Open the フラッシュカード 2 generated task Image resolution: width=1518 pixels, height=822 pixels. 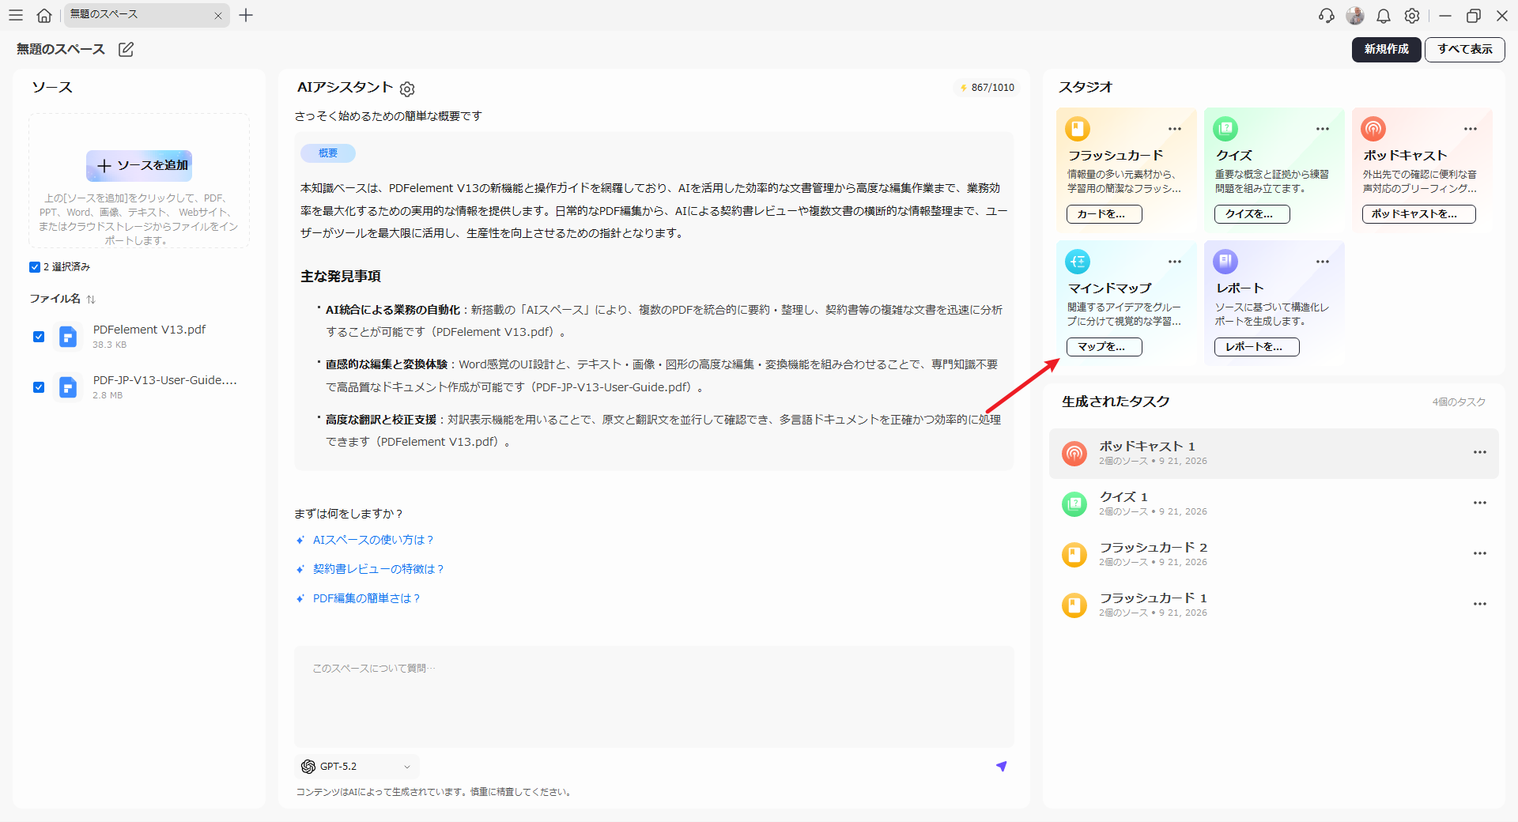pyautogui.click(x=1274, y=554)
